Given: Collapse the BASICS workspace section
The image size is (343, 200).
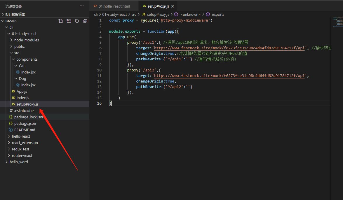Looking at the screenshot, I should click(x=3, y=21).
